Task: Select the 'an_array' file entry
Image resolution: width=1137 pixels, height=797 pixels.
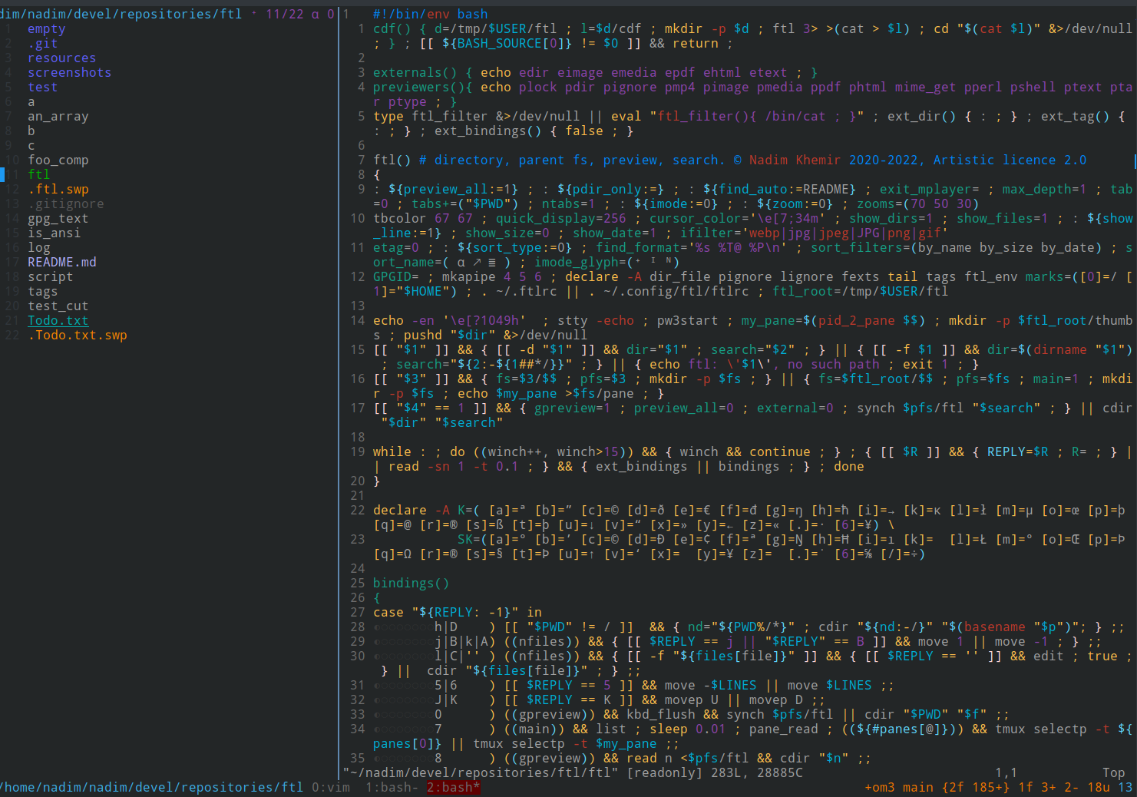Action: (x=58, y=117)
